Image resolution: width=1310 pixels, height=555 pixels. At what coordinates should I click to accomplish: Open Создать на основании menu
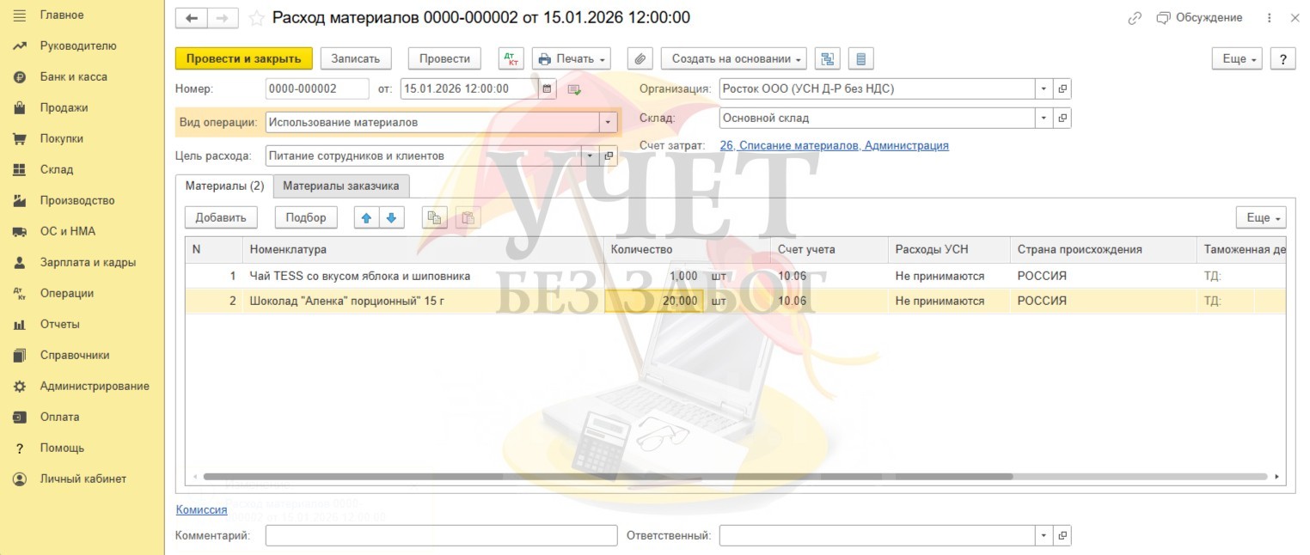tap(733, 58)
